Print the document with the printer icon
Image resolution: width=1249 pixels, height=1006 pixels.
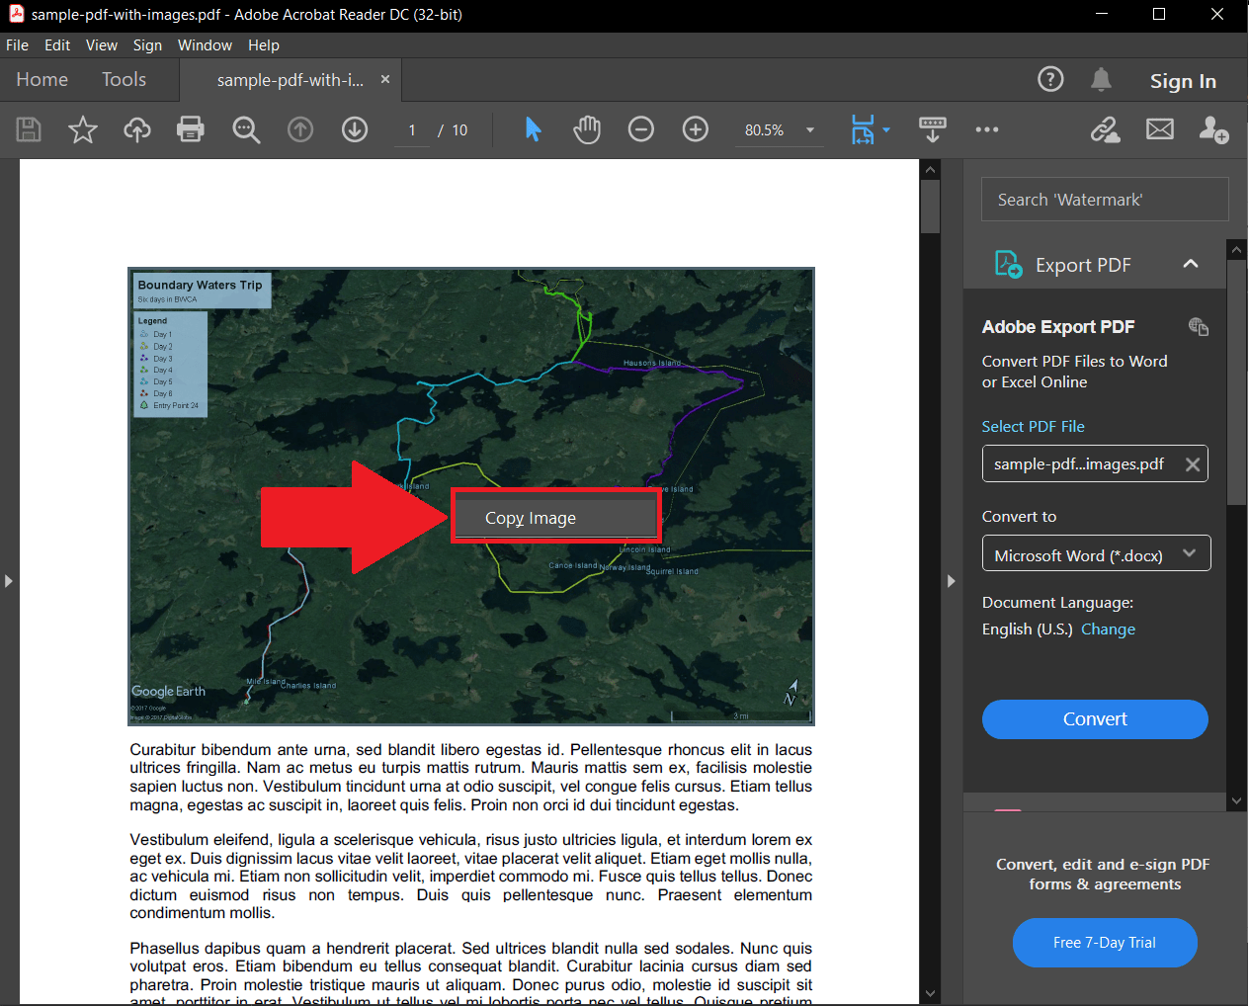click(x=191, y=129)
